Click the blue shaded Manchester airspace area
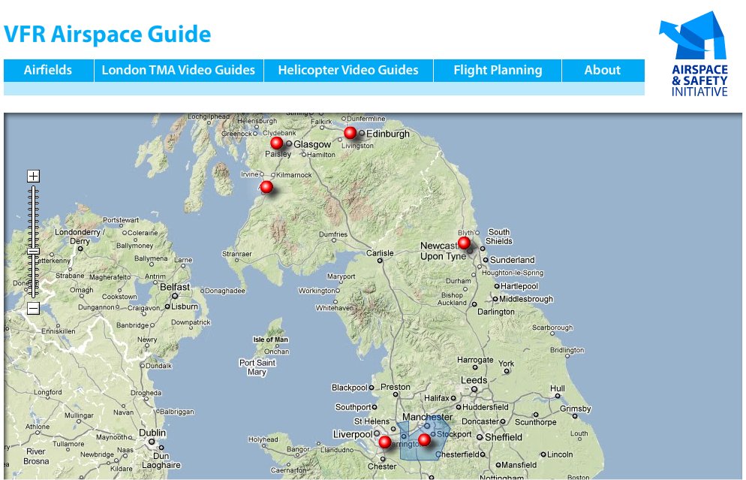The width and height of the screenshot is (746, 480). pos(410,449)
